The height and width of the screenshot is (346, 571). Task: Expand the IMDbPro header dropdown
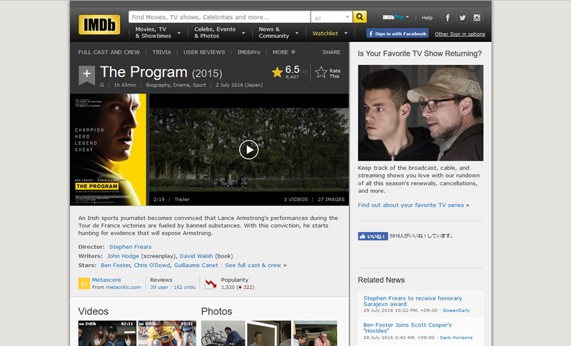pyautogui.click(x=396, y=17)
